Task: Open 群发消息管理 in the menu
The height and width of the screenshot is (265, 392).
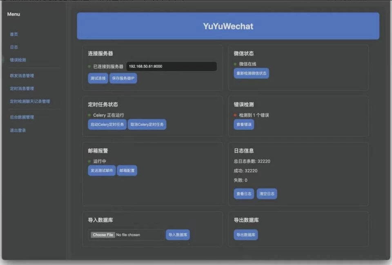Action: pyautogui.click(x=22, y=76)
